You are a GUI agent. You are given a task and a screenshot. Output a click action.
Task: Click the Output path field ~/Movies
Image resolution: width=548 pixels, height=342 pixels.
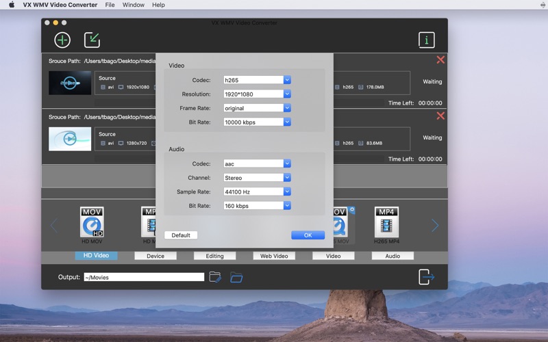pyautogui.click(x=144, y=277)
